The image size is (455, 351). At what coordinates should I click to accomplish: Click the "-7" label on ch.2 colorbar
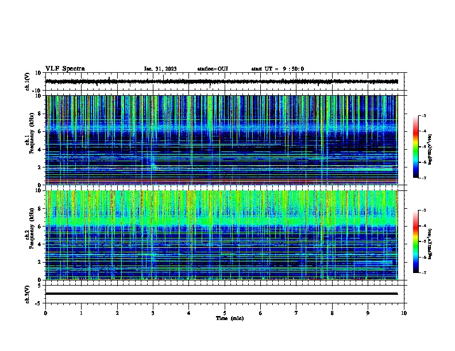click(423, 273)
